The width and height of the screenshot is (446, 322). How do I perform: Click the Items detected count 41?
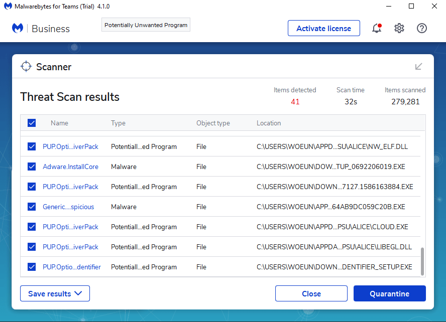tap(295, 102)
